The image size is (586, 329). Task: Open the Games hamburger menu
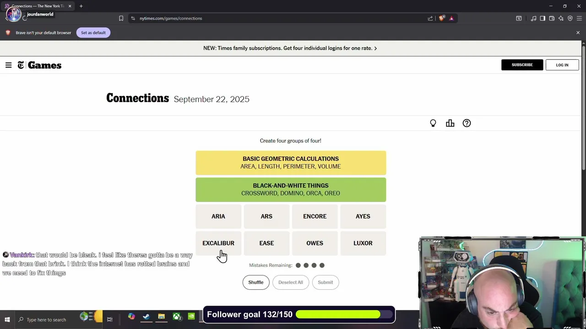click(x=8, y=65)
